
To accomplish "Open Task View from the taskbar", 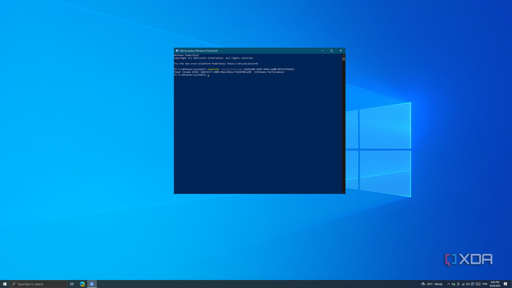I will coord(72,284).
